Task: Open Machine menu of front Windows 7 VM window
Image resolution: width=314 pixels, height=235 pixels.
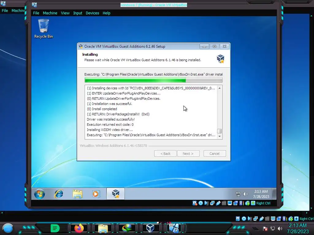Action: coord(50,13)
